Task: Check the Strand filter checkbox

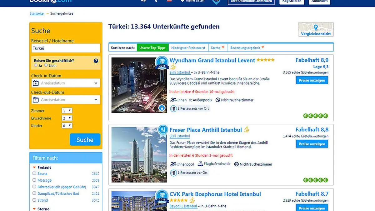Action: [34, 200]
